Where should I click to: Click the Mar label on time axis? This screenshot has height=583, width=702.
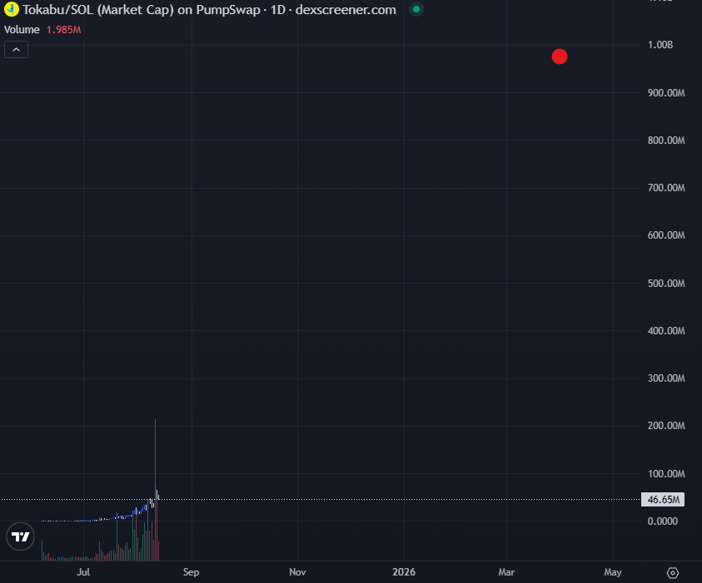[506, 572]
